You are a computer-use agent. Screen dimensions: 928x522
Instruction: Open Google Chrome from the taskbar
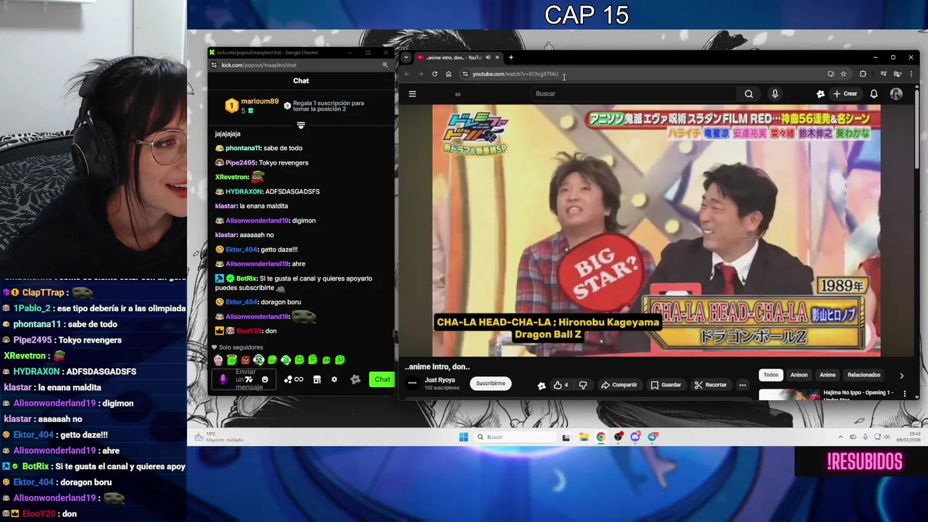[x=601, y=436]
